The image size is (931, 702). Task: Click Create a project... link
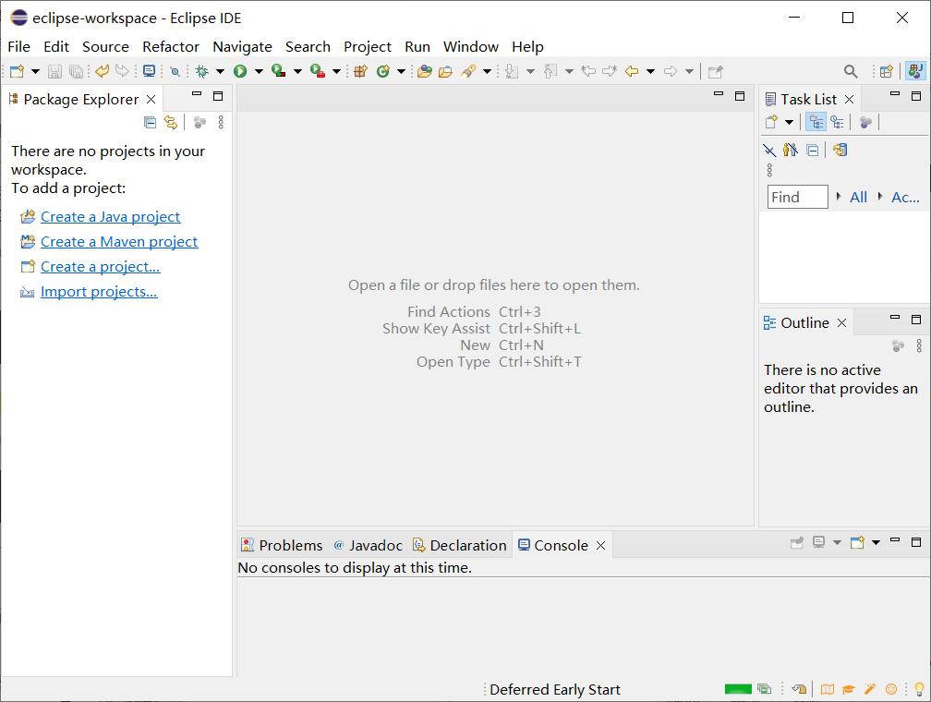(101, 267)
